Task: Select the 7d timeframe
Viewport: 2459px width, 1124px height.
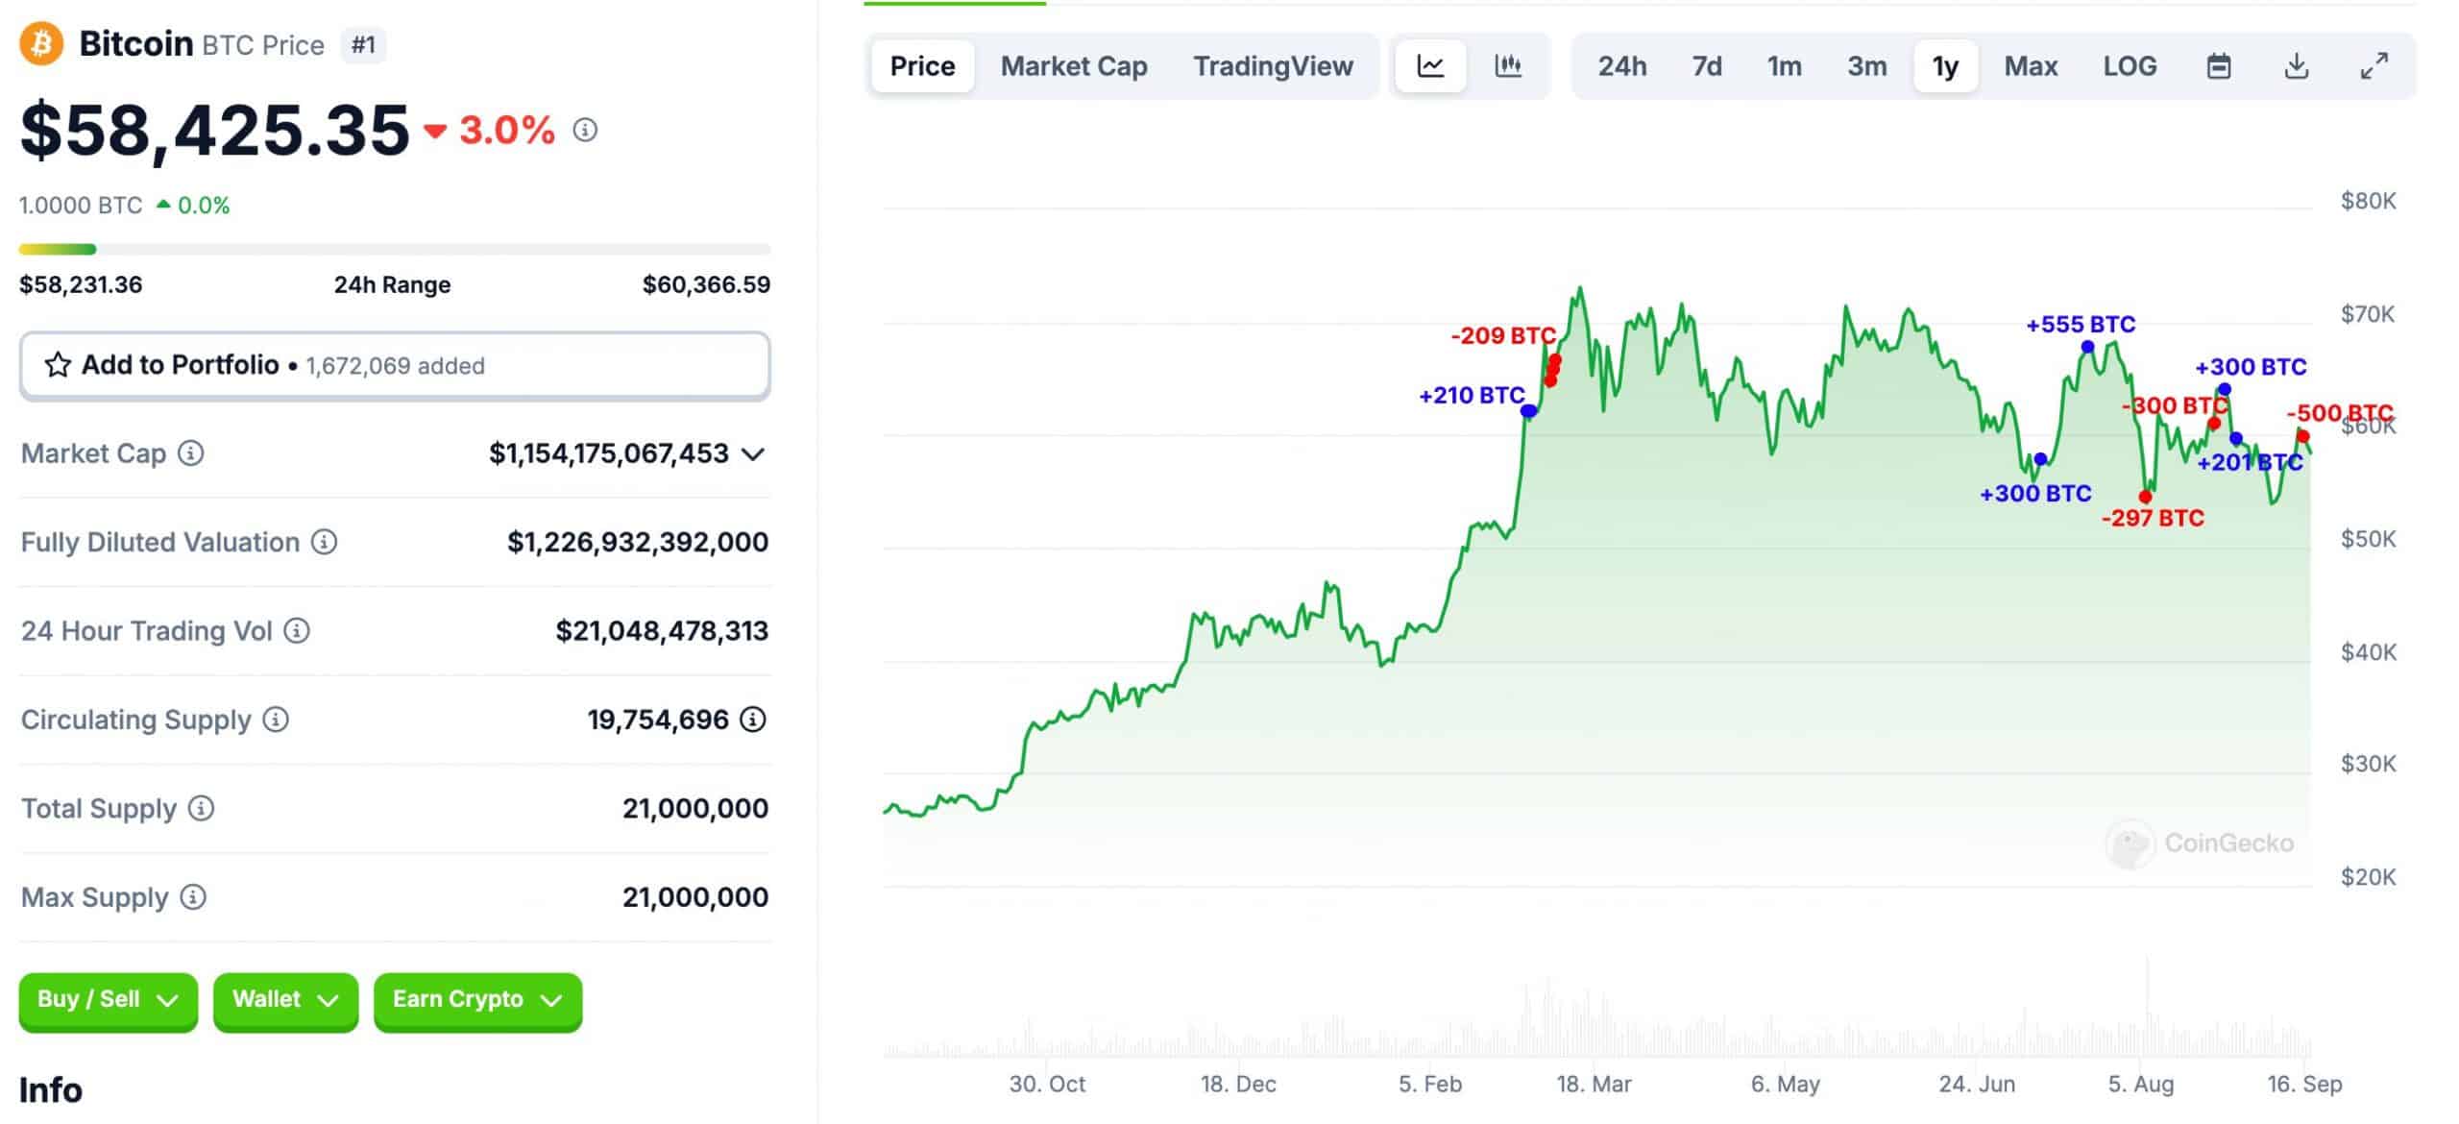Action: [1707, 65]
